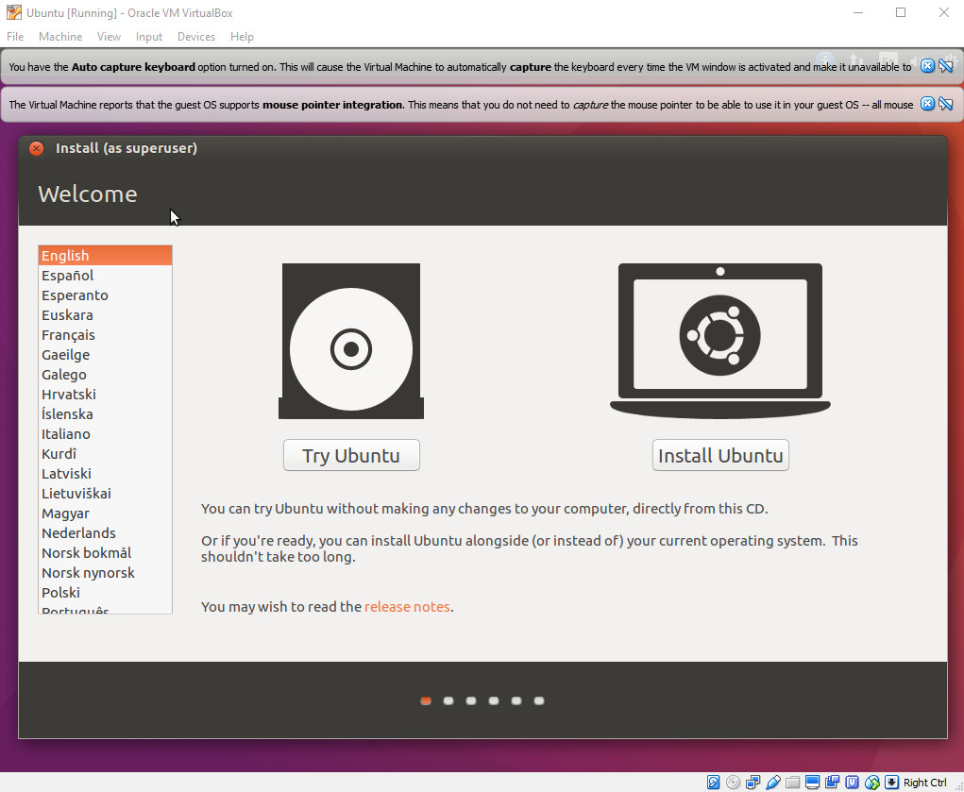Click the laptop Install Ubuntu illustration
The height and width of the screenshot is (792, 964).
click(x=719, y=342)
